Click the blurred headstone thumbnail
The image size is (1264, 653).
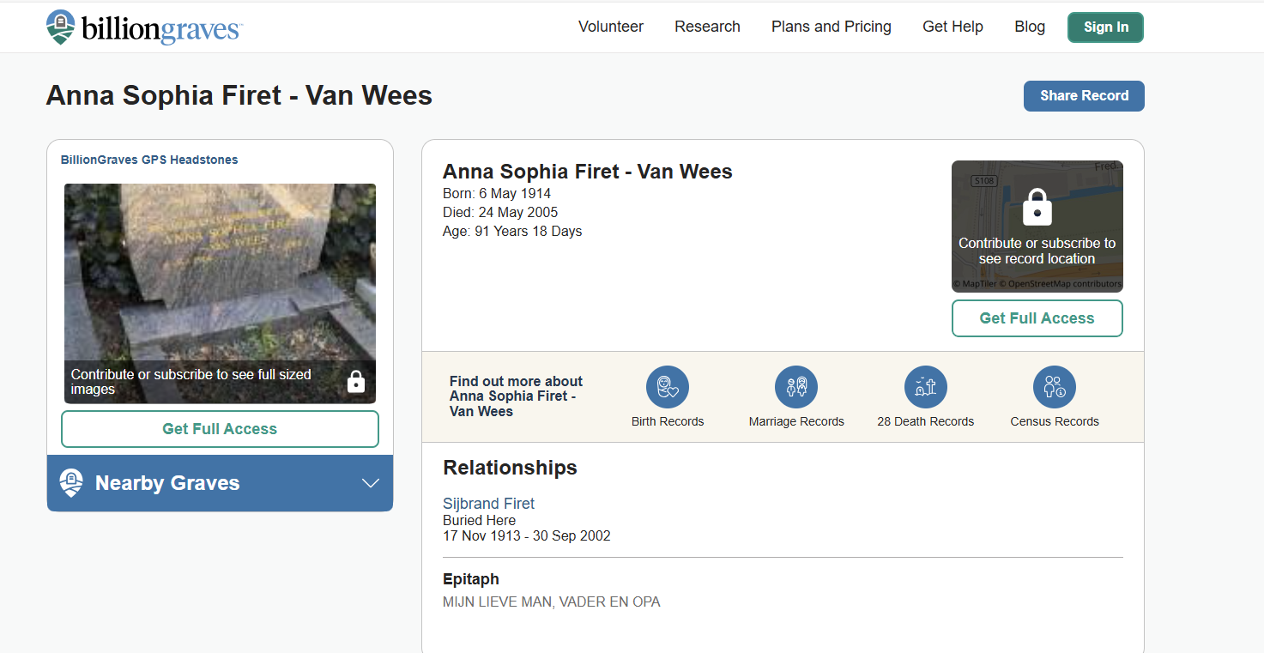point(220,270)
